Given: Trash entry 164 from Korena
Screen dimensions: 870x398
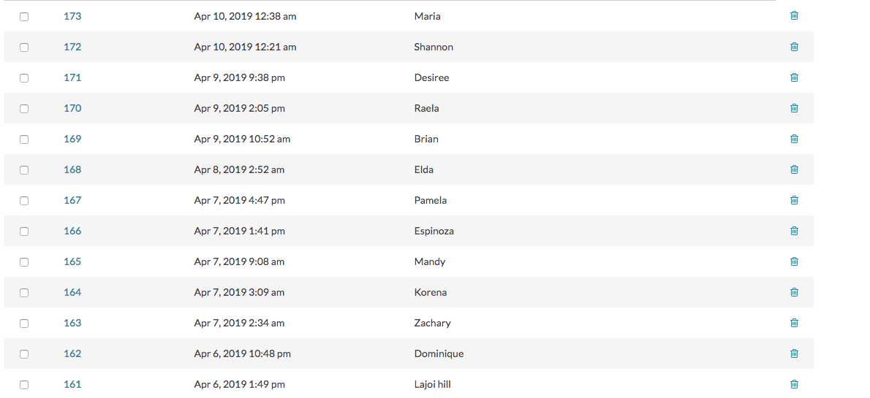Looking at the screenshot, I should click(x=794, y=291).
